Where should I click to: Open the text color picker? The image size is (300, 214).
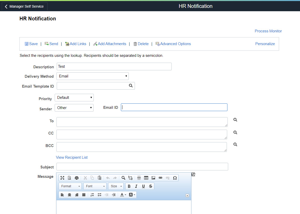tap(123, 195)
